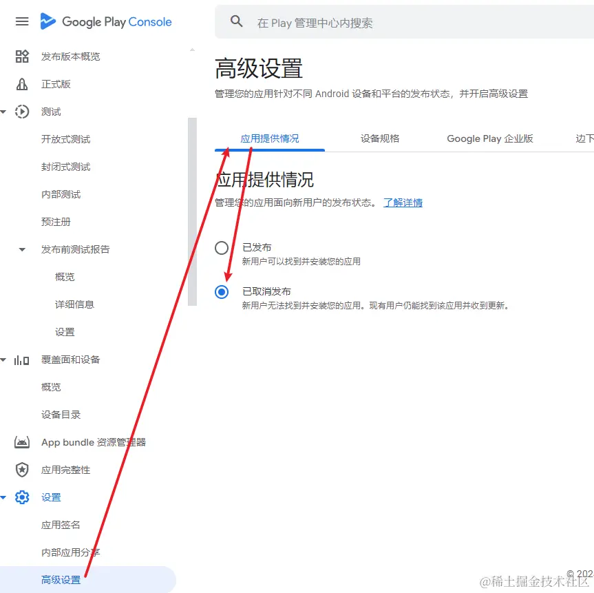This screenshot has width=594, height=593.
Task: Open 应用签名 in the sidebar
Action: coord(61,525)
